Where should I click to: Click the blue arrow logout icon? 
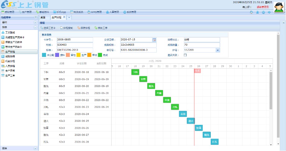[x=269, y=12]
